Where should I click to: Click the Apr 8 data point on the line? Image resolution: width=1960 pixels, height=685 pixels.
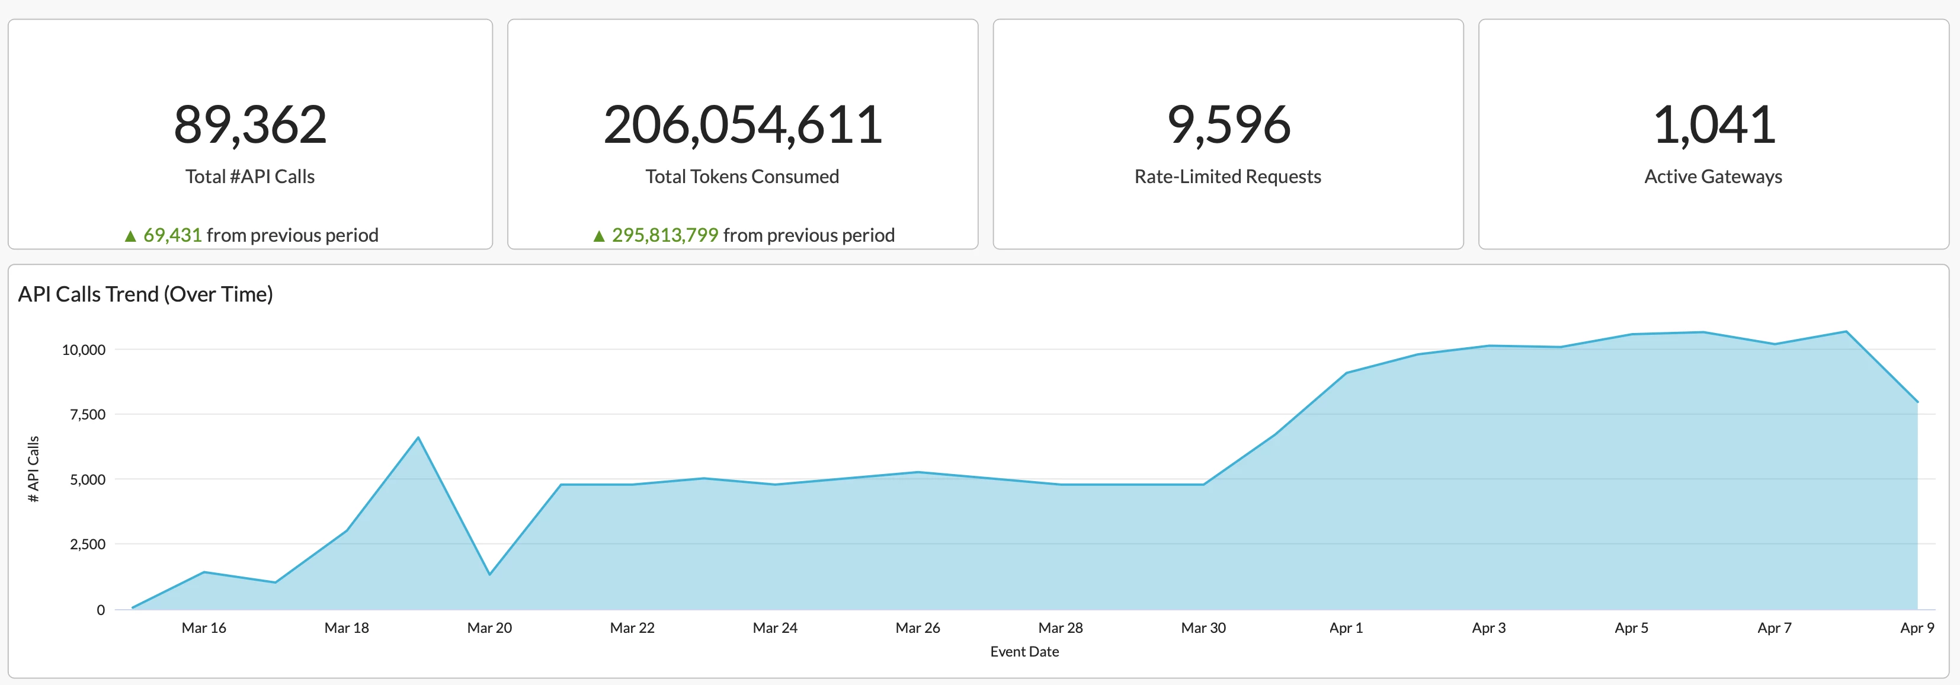1846,332
